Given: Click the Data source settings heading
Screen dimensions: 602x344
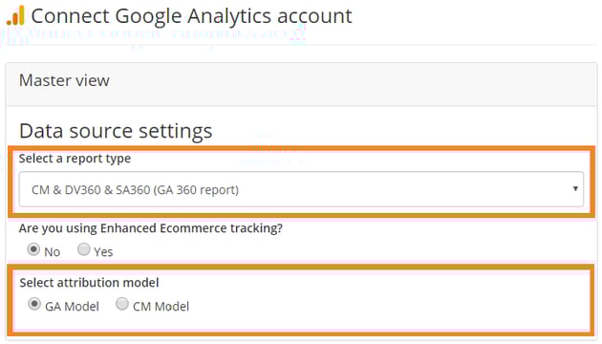Looking at the screenshot, I should (116, 131).
